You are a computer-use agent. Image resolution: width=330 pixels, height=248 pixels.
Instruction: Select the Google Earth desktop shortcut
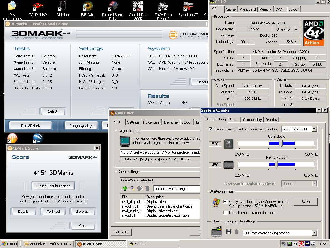pyautogui.click(x=38, y=138)
